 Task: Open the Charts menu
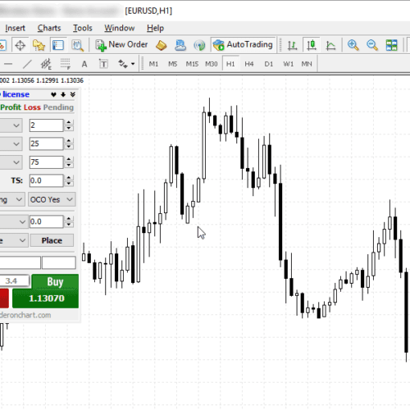(49, 28)
